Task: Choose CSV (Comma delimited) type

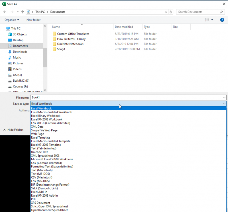Action: (x=129, y=163)
